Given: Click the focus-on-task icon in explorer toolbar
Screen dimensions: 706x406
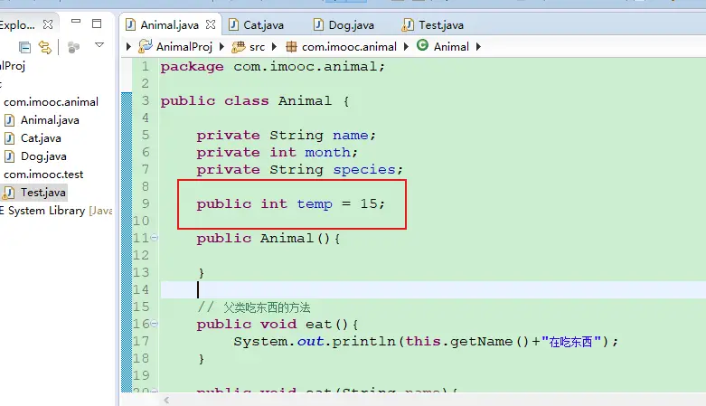Looking at the screenshot, I should click(x=73, y=47).
